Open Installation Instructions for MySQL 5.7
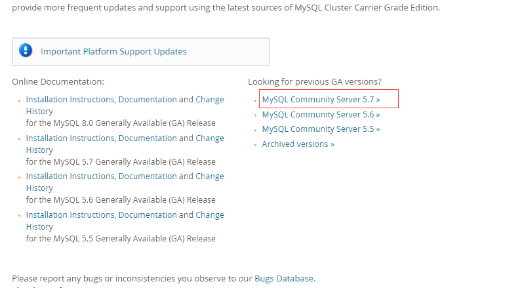Image resolution: width=522 pixels, height=288 pixels. click(70, 138)
